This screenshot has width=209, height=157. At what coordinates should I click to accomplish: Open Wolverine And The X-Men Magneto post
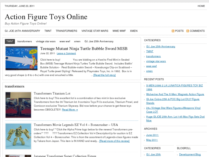[175, 94]
